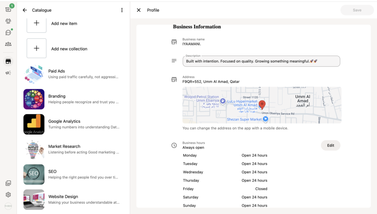Open the Market Research catalogue item
Viewport: 377px width, 214px height.
(x=73, y=149)
